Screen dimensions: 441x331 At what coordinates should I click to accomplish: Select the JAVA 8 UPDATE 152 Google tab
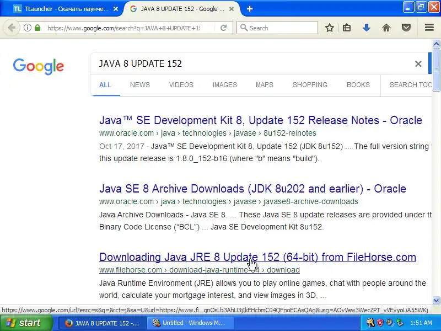[x=182, y=9]
